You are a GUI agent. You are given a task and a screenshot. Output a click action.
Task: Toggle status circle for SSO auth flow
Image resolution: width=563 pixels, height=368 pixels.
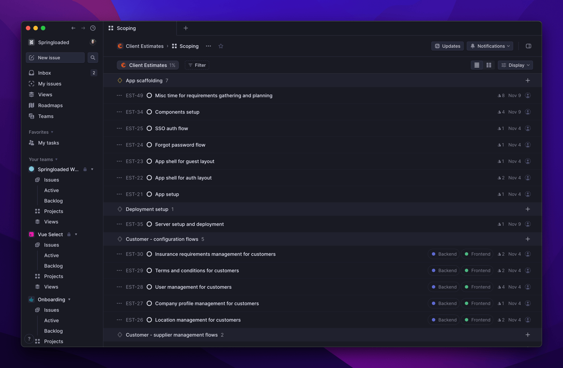coord(149,128)
